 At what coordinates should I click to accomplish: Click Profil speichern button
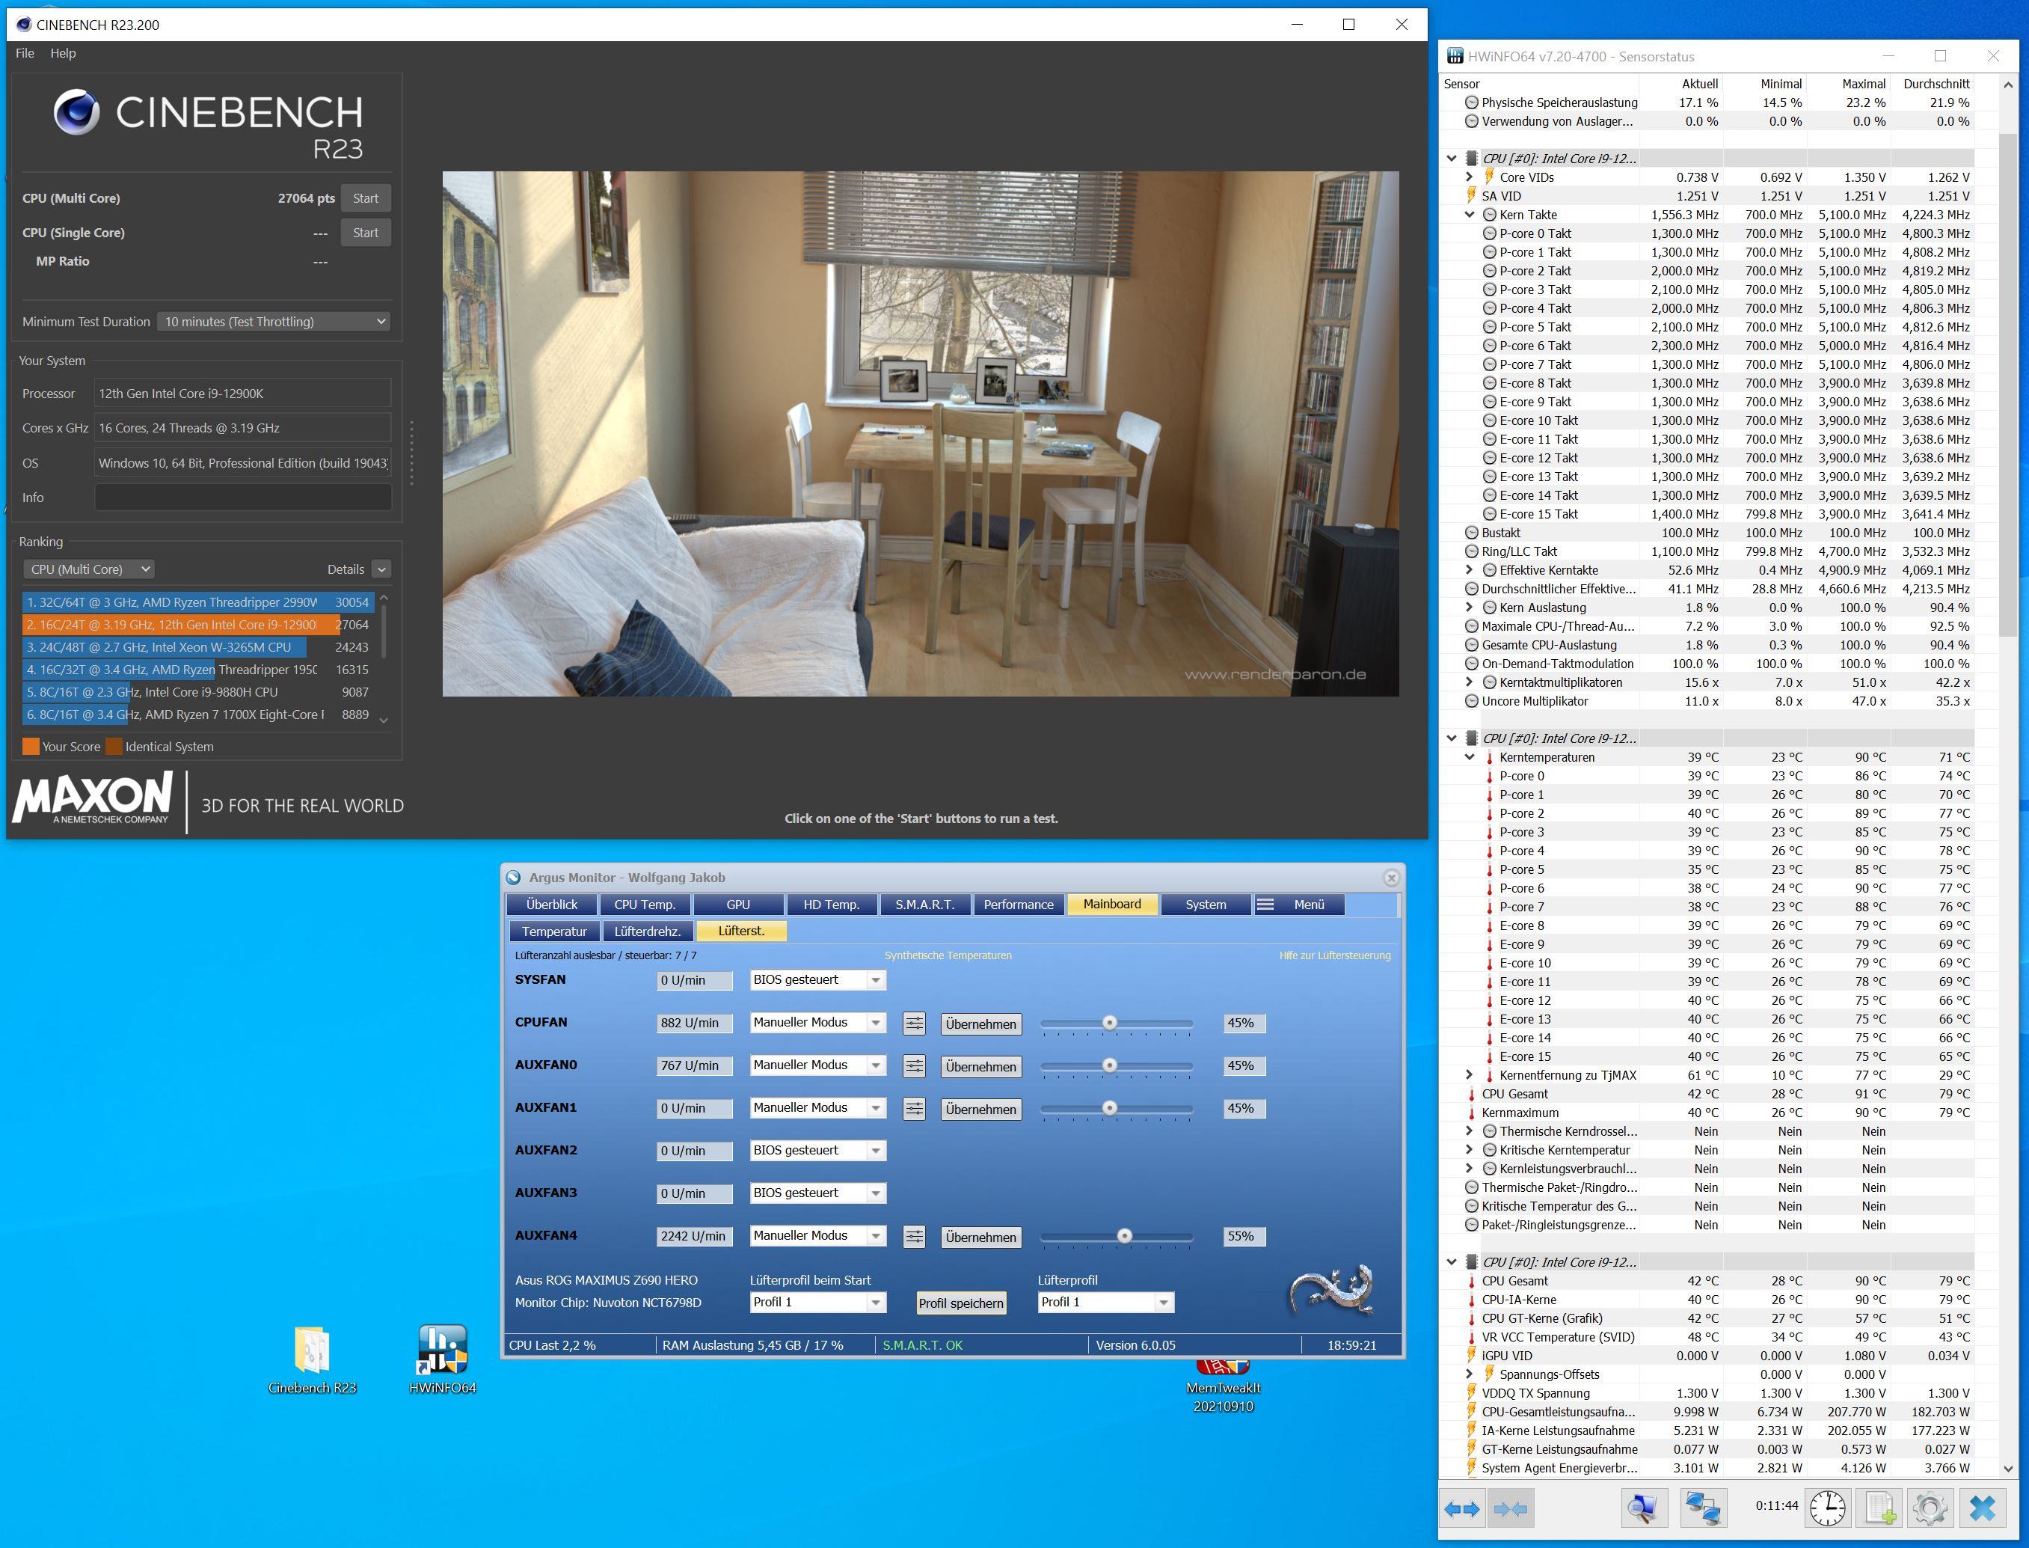960,1303
